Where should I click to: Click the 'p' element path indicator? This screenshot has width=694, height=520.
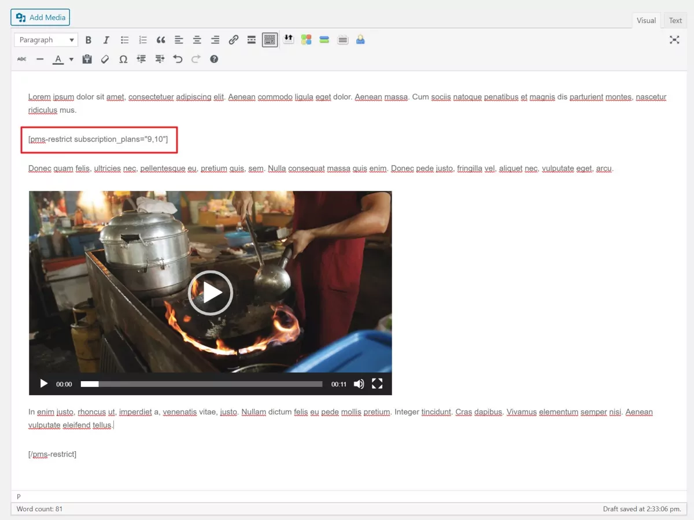click(x=19, y=496)
